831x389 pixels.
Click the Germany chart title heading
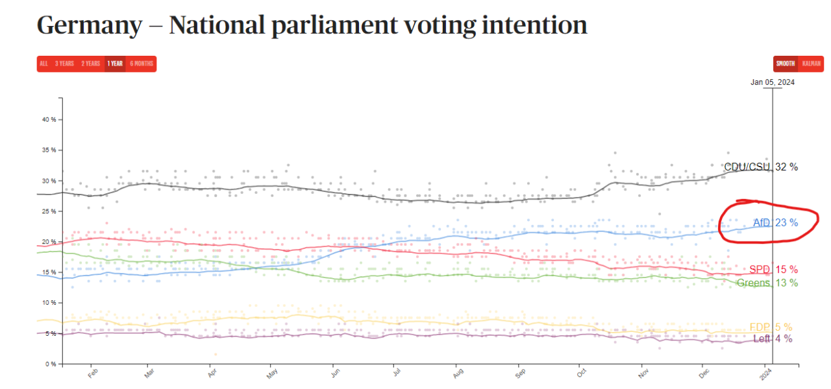pyautogui.click(x=312, y=25)
